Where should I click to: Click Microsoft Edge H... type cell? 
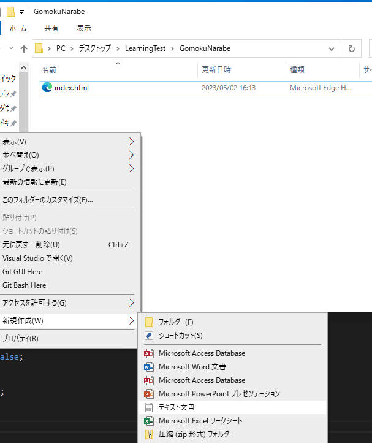[x=321, y=88]
